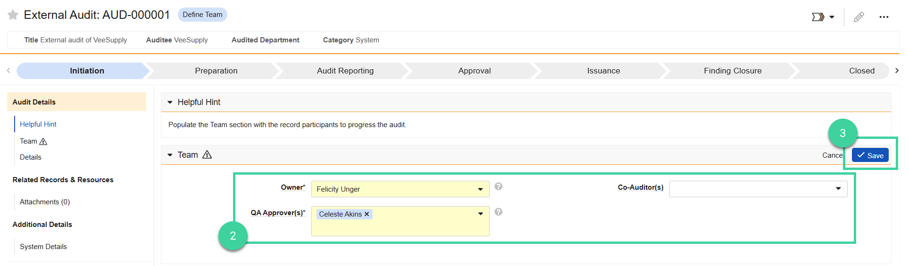909x266 pixels.
Task: Select the Audit Reporting stage
Action: [345, 71]
